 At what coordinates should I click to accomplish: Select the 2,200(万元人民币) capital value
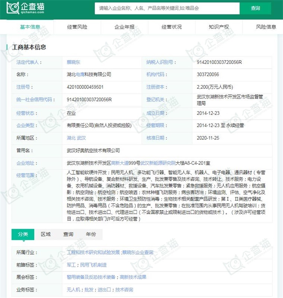click(x=215, y=87)
